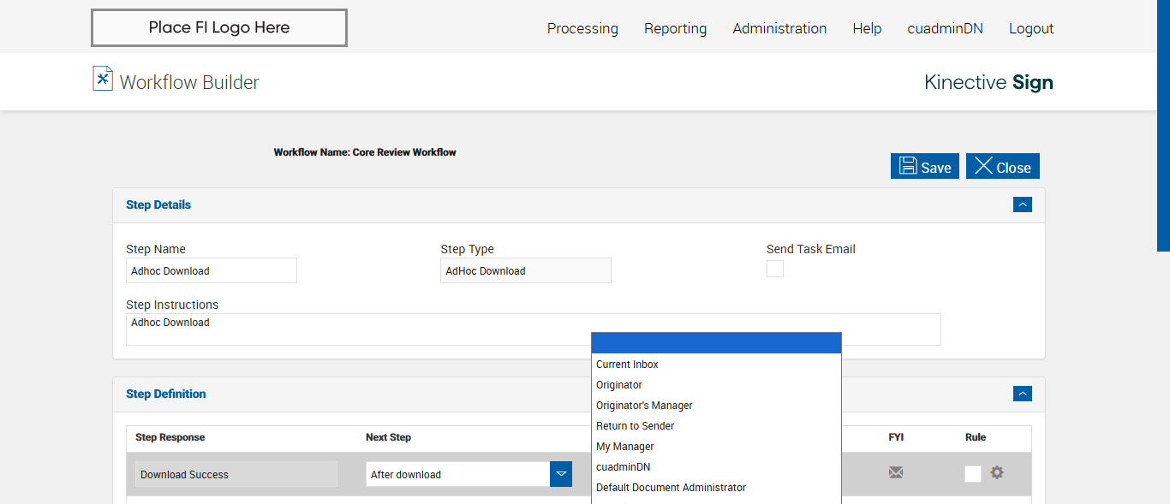Enable the Send Task Email checkbox
The image size is (1170, 504).
[x=775, y=269]
